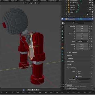Click the Rotation X value field
This screenshot has height=95, width=95.
point(82,34)
